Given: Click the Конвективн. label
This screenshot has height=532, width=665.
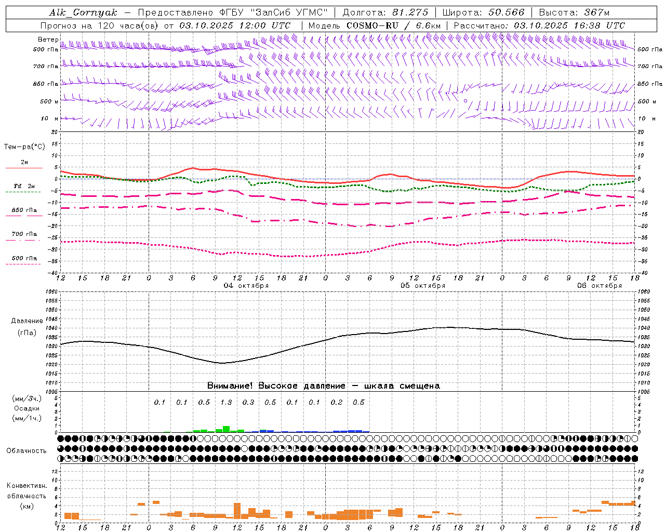Looking at the screenshot, I should pos(26,486).
